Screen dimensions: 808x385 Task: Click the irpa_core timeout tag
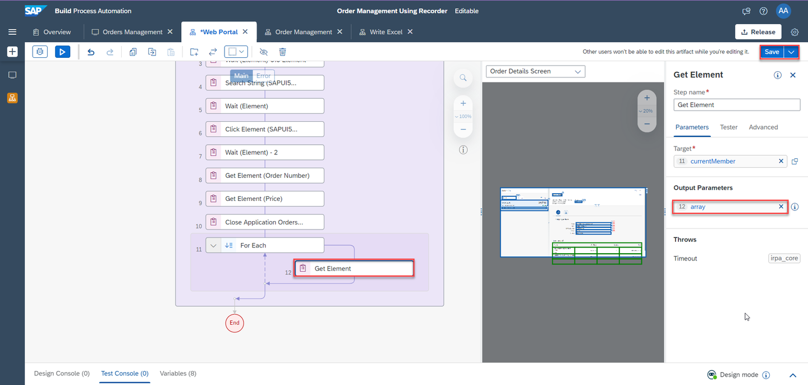coord(784,259)
